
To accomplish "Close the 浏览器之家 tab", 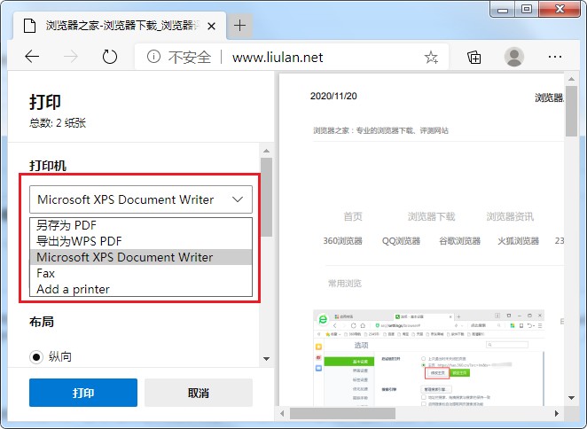I will tap(211, 26).
